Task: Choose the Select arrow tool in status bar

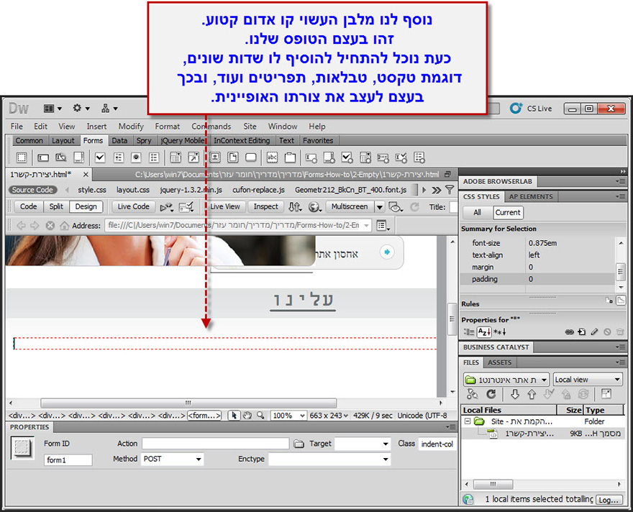Action: [x=234, y=415]
